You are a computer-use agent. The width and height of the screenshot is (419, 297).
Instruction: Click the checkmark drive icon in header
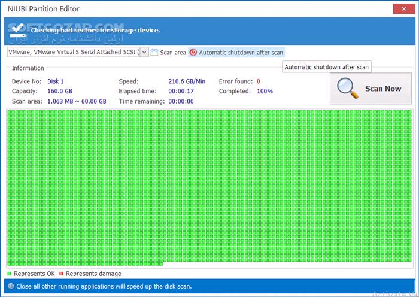click(x=17, y=31)
